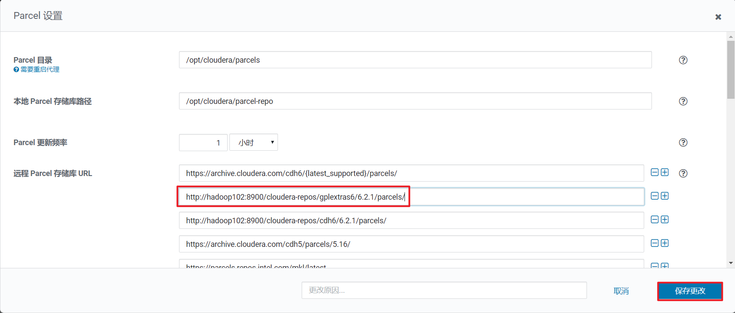Open help for Parcel 目录 setting
735x313 pixels.
point(683,60)
